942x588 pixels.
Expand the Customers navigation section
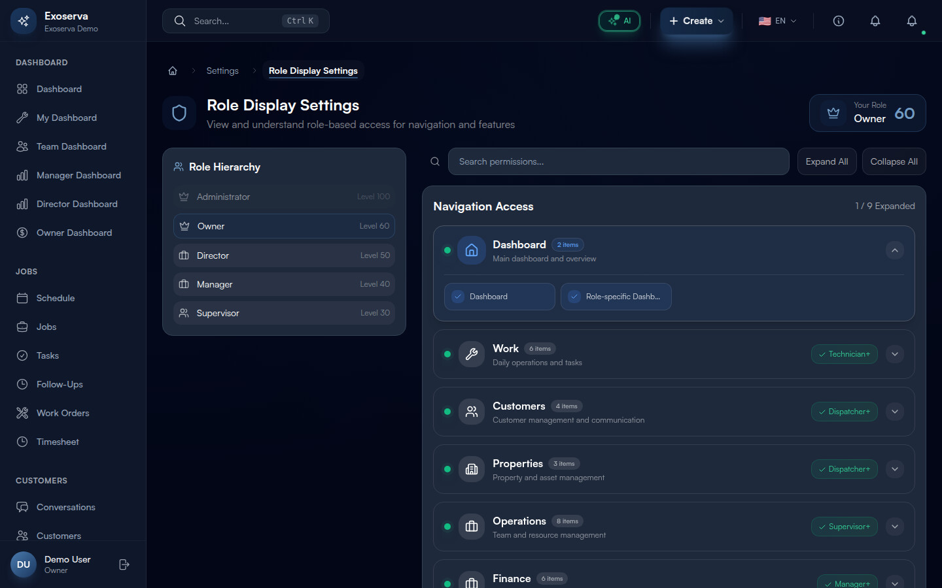click(x=894, y=412)
